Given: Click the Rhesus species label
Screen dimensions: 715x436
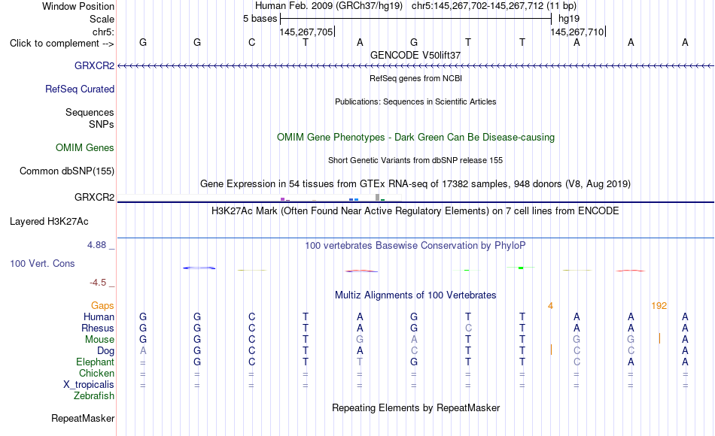Looking at the screenshot, I should 98,328.
